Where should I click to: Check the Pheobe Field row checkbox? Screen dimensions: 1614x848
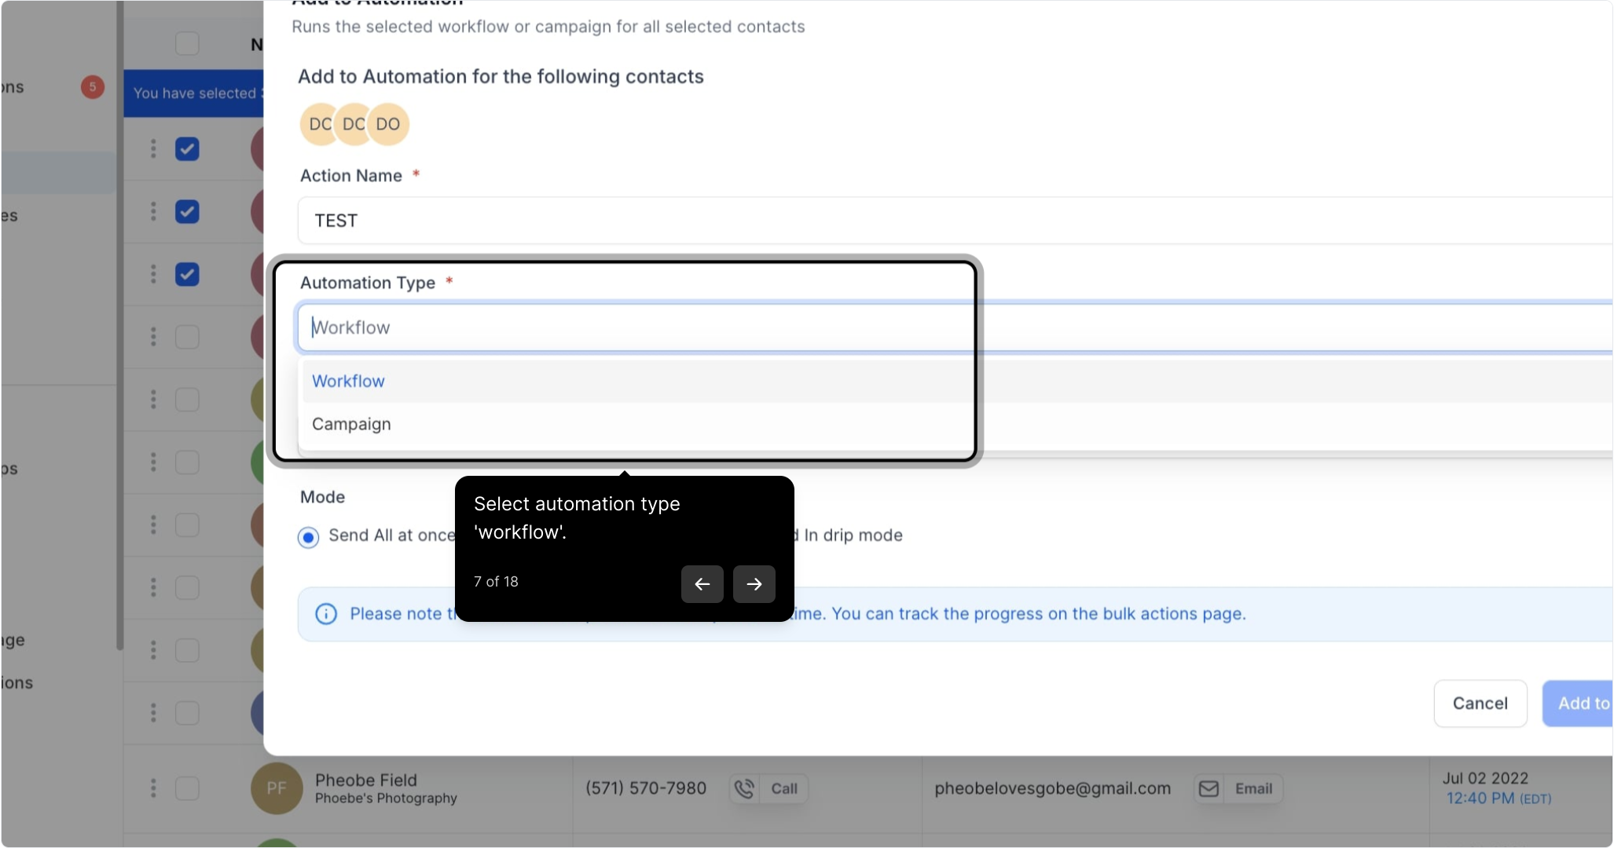click(187, 788)
